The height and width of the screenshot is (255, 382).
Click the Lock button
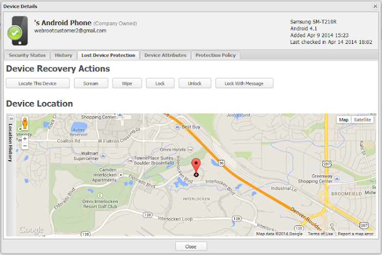(160, 83)
